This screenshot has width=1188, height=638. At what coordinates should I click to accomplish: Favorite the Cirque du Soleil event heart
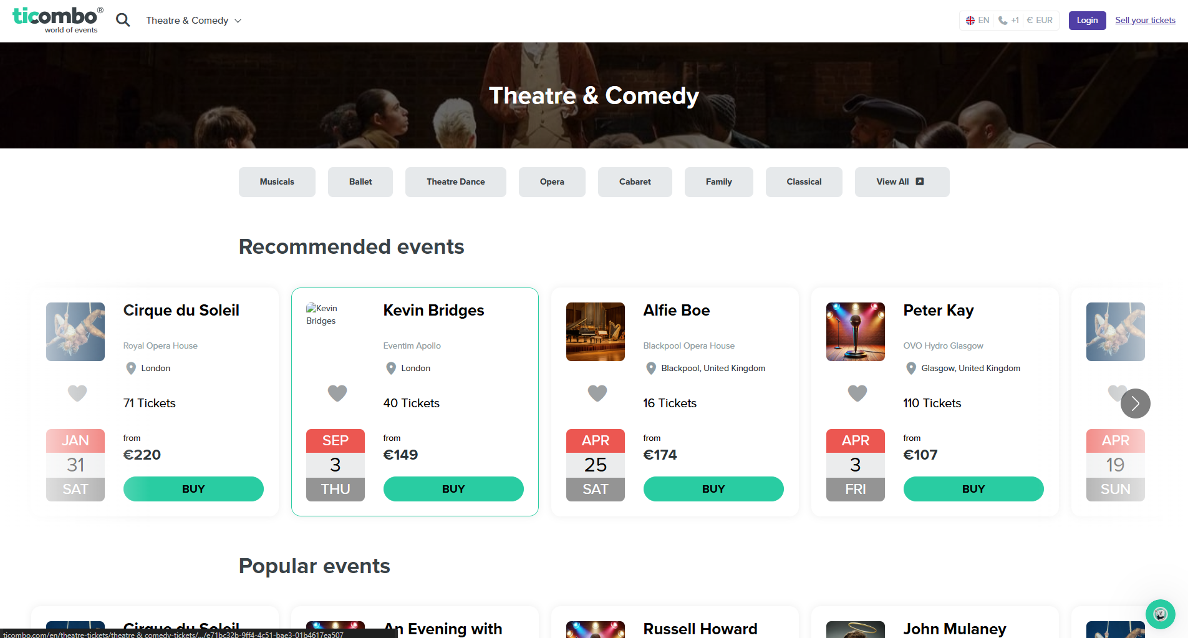(x=77, y=393)
